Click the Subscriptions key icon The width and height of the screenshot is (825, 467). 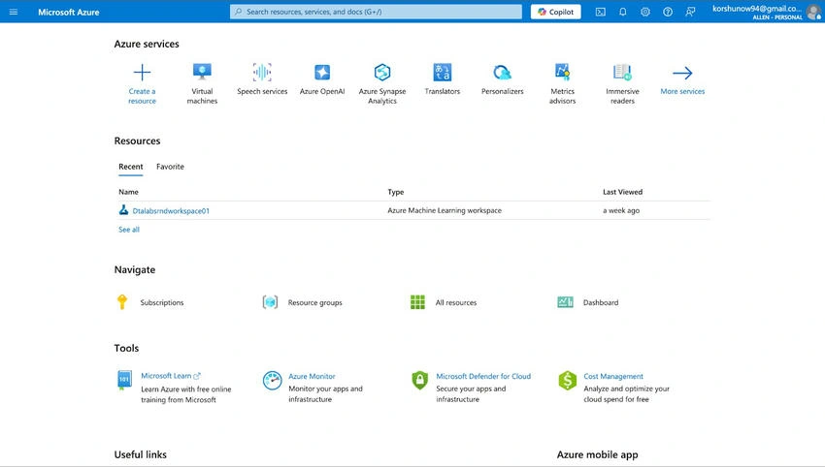click(x=122, y=302)
